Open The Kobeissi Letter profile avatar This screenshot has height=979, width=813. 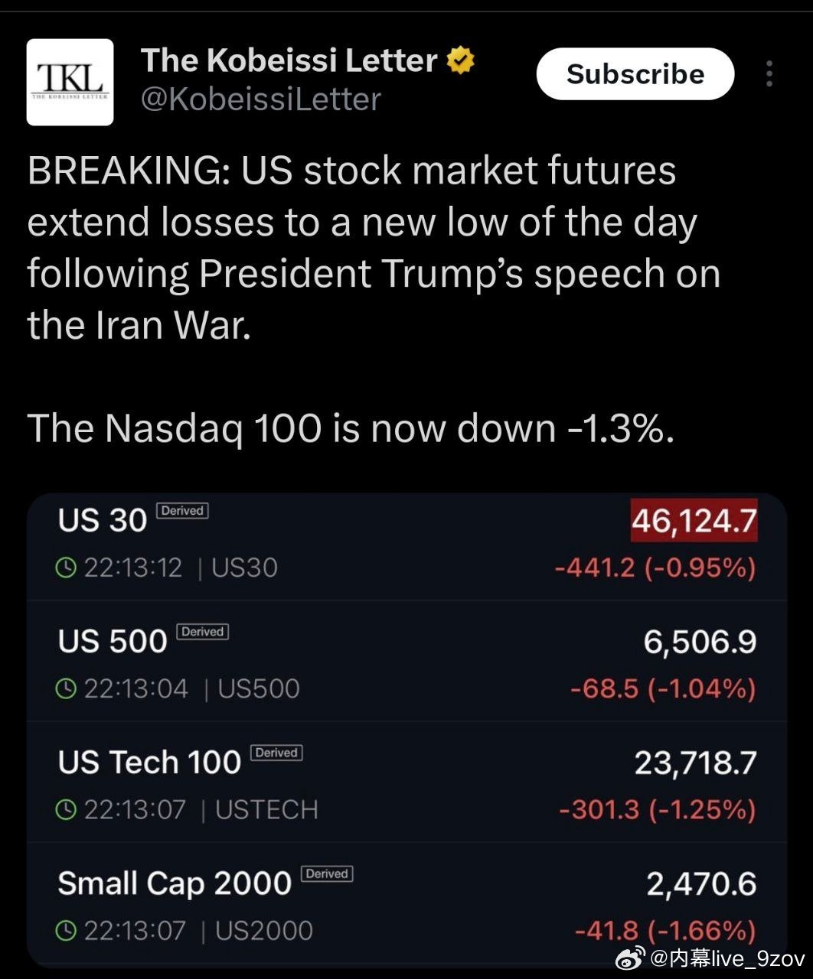(70, 82)
